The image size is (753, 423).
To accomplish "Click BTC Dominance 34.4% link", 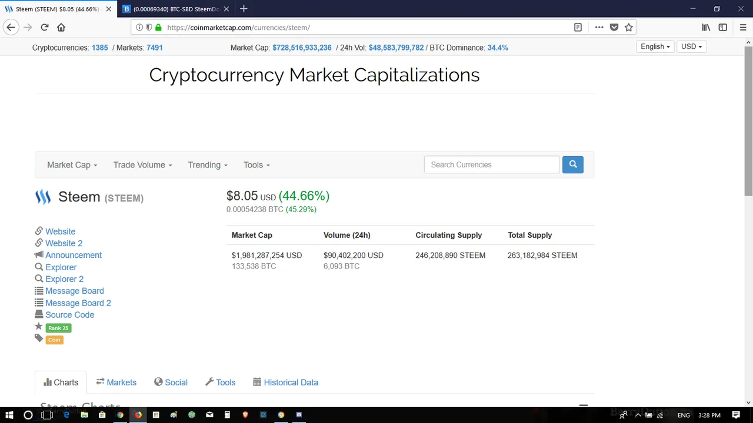I will click(498, 48).
